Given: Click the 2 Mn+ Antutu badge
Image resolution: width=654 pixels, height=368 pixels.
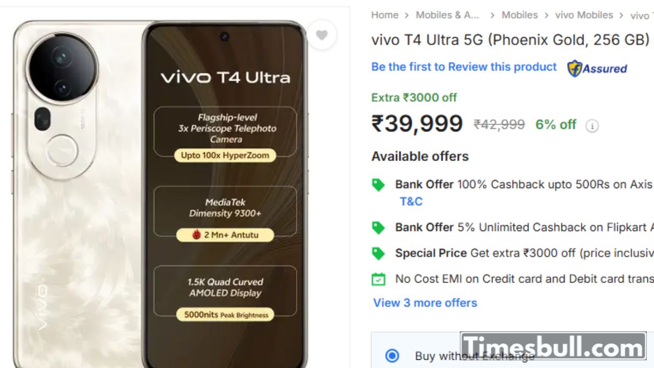Looking at the screenshot, I should point(225,235).
